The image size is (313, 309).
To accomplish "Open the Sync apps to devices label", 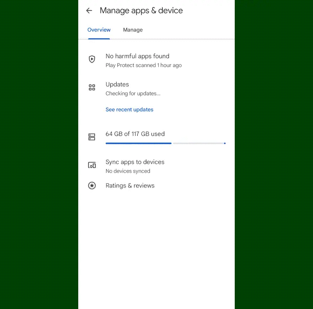I will pos(135,162).
